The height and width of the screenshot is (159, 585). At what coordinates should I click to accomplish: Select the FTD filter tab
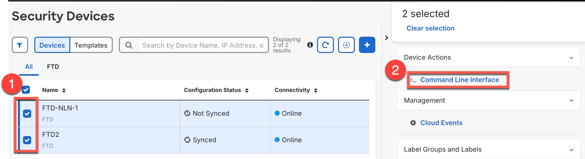[x=53, y=67]
